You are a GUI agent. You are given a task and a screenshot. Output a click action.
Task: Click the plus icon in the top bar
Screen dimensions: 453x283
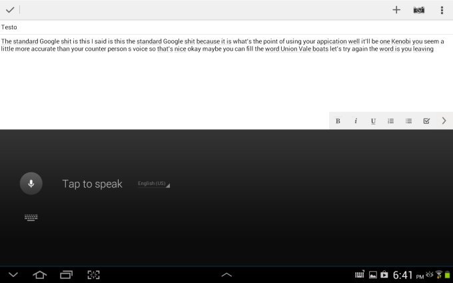pyautogui.click(x=396, y=10)
